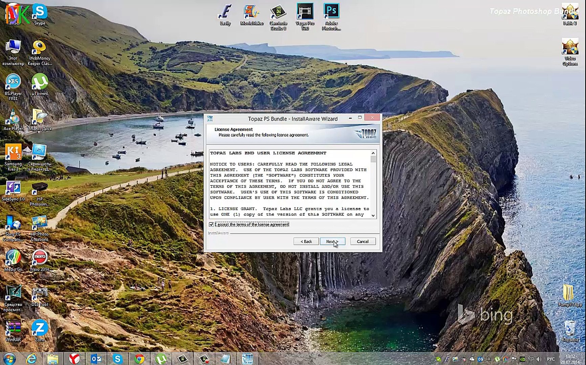Screen dimensions: 586x365
Task: Click the Next button in the wizard
Action: 332,241
